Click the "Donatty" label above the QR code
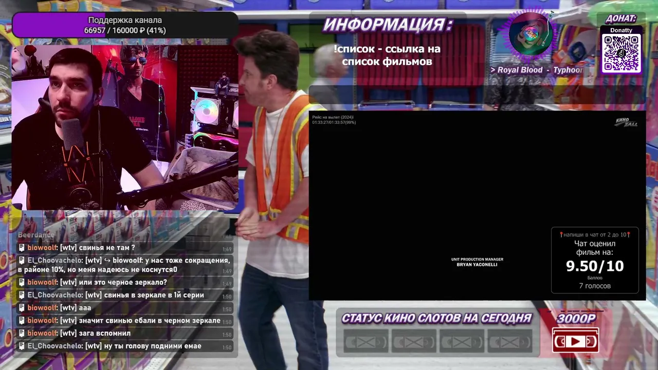This screenshot has width=658, height=370. coord(621,30)
